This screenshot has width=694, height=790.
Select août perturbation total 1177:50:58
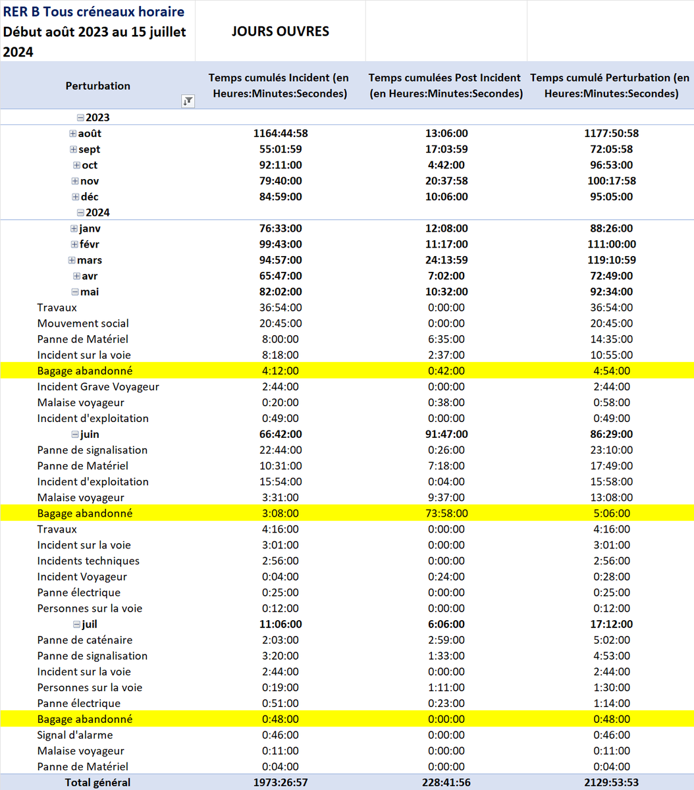click(x=611, y=134)
